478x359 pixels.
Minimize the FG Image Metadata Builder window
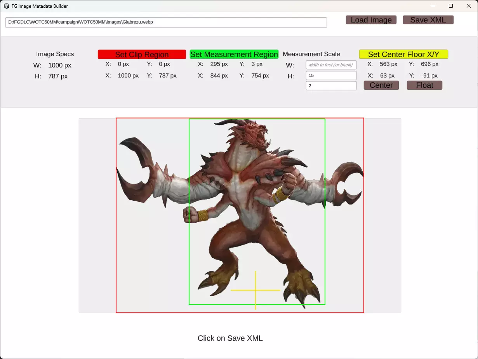433,6
